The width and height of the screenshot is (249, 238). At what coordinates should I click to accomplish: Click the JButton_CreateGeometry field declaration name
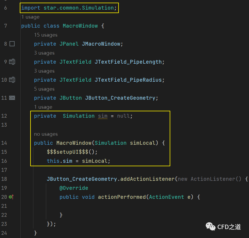tap(120, 98)
